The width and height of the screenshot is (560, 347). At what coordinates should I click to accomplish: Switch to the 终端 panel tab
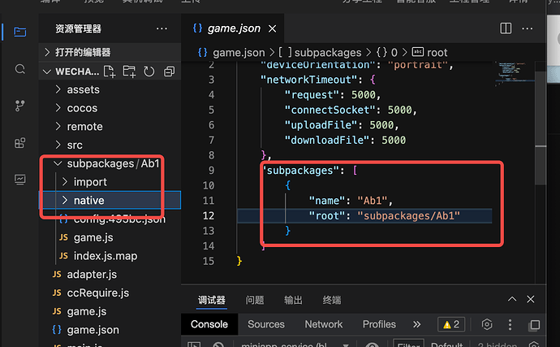[x=332, y=300]
